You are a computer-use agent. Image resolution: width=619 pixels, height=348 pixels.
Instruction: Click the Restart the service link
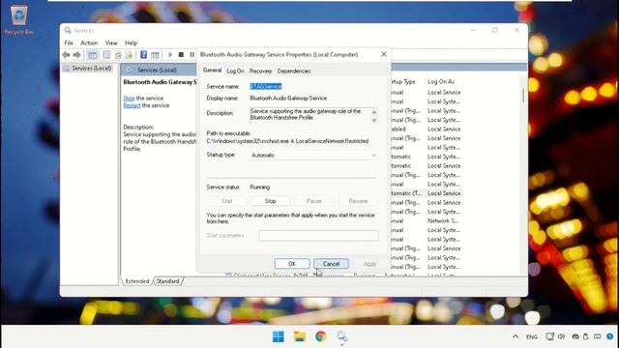(x=132, y=105)
